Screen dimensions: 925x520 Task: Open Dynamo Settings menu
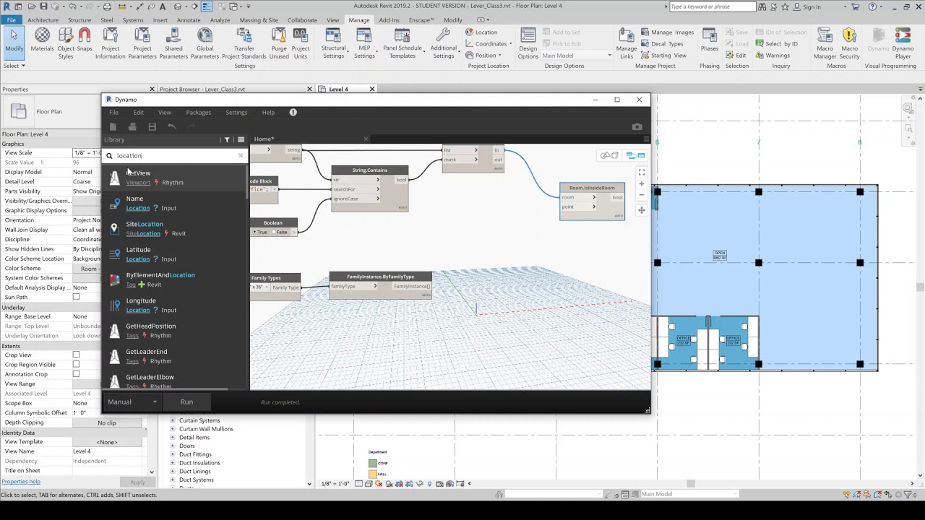(236, 113)
